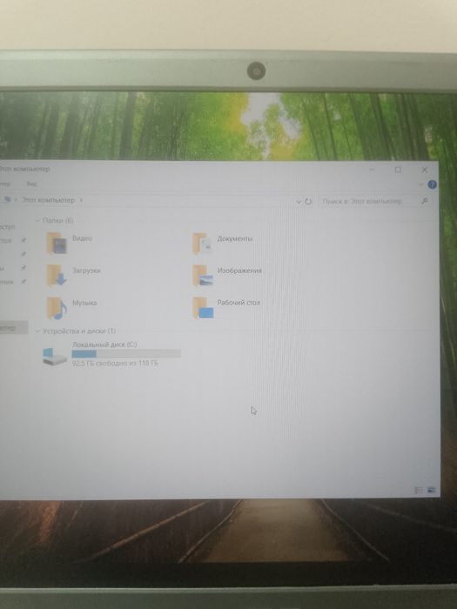Click the computer icon in address bar
The height and width of the screenshot is (609, 457).
(x=7, y=199)
